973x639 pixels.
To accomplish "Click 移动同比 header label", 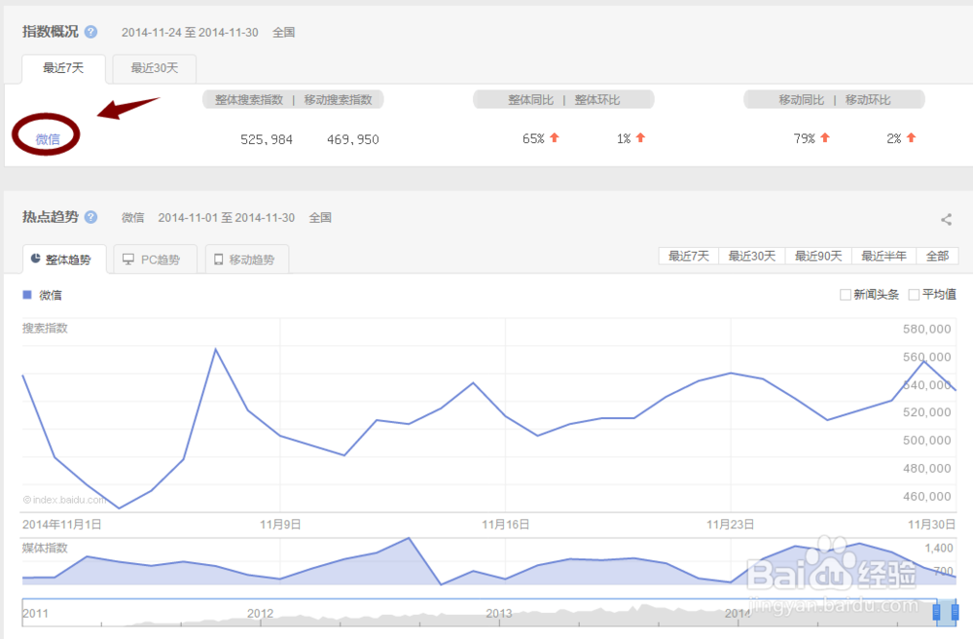I will coord(802,100).
